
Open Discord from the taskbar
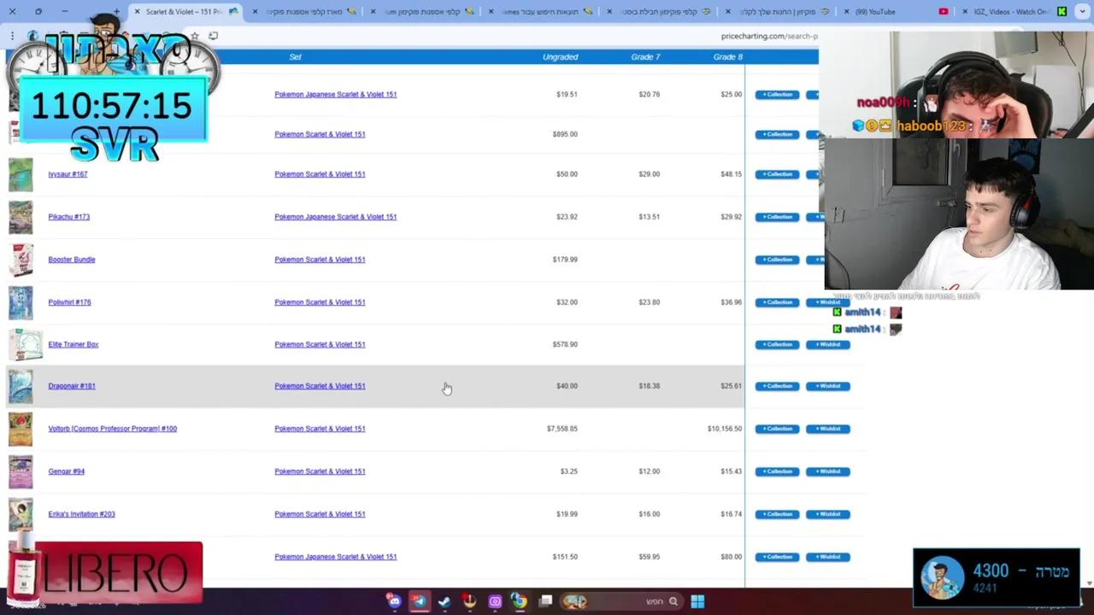point(394,601)
